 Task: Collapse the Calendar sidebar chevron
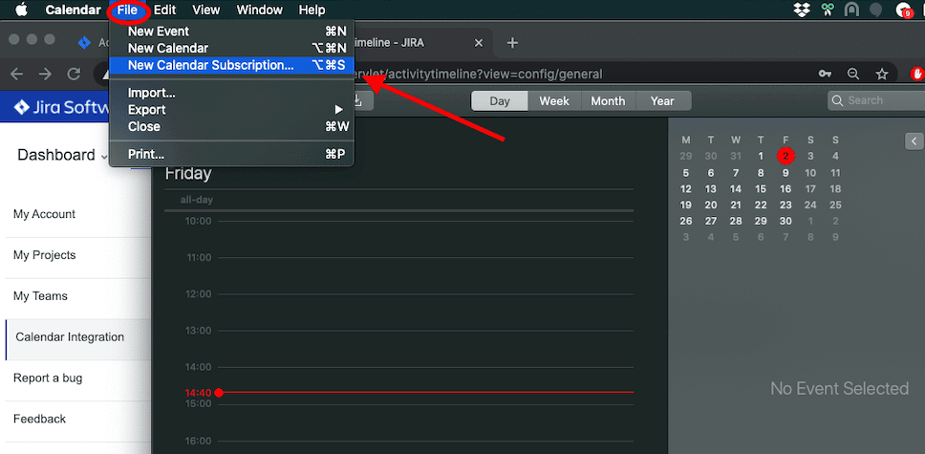coord(914,141)
